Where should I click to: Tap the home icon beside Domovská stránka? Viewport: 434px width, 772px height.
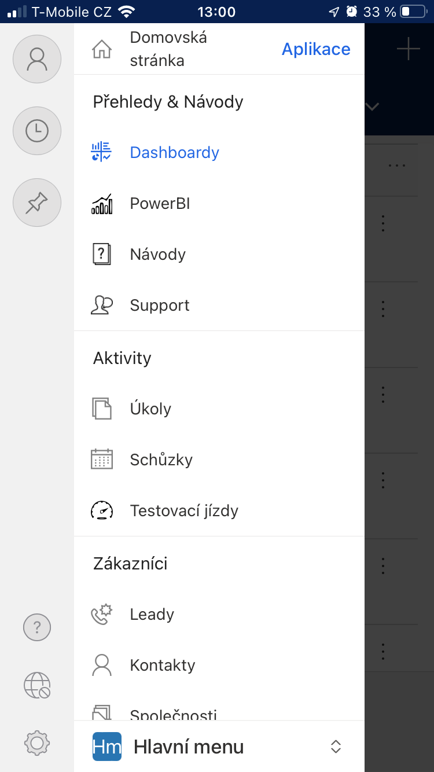tap(102, 50)
